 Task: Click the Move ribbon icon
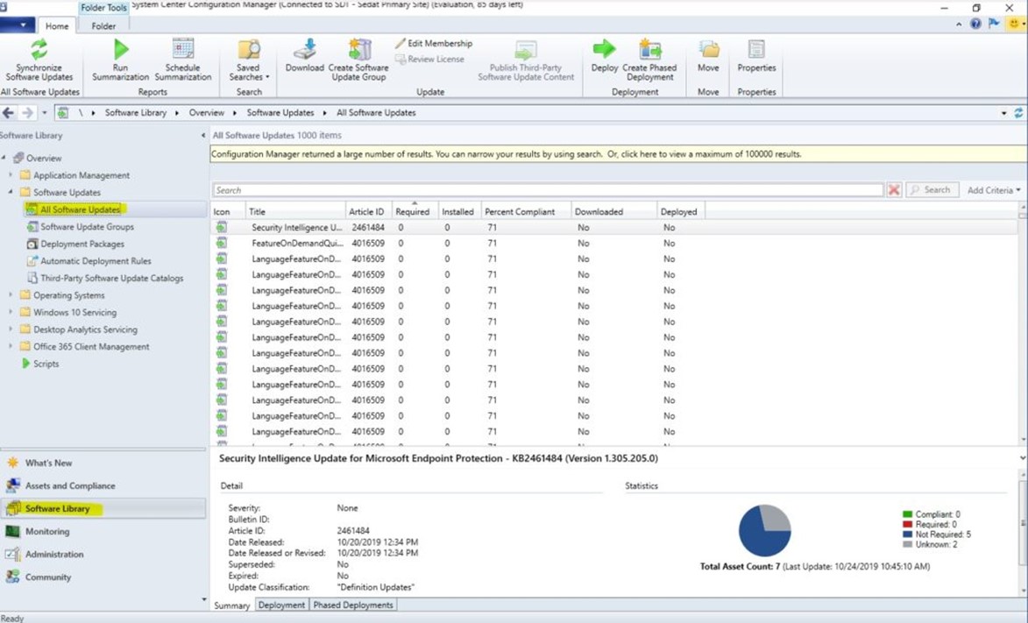click(708, 50)
